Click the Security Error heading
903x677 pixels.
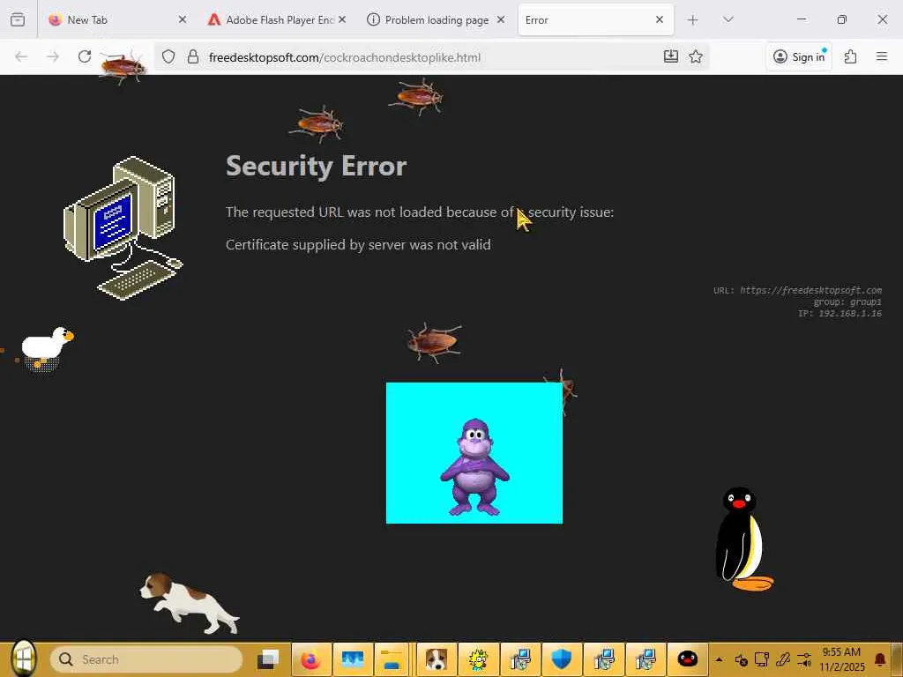tap(317, 167)
